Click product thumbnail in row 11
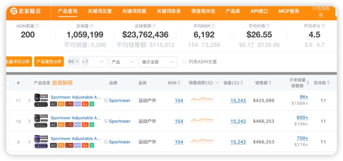This screenshot has width=343, height=161. (41, 100)
